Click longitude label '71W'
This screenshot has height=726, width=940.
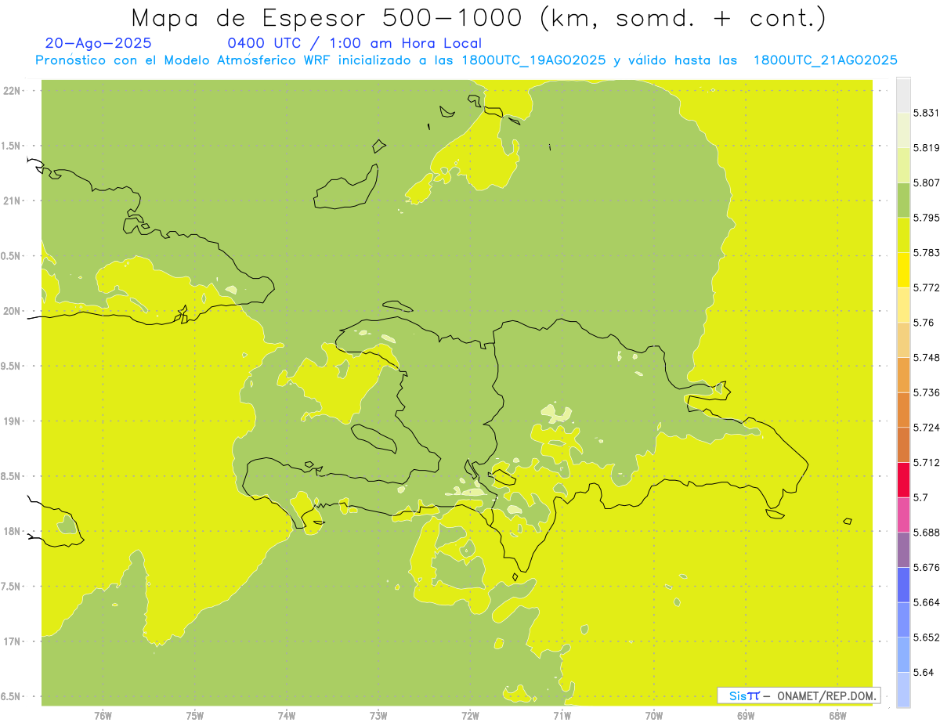click(562, 716)
